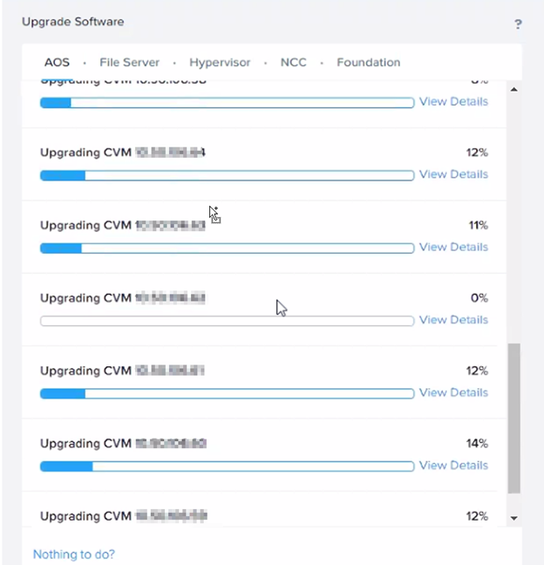This screenshot has width=544, height=565.
Task: View Details for the topmost partially visible CVM
Action: coord(453,102)
